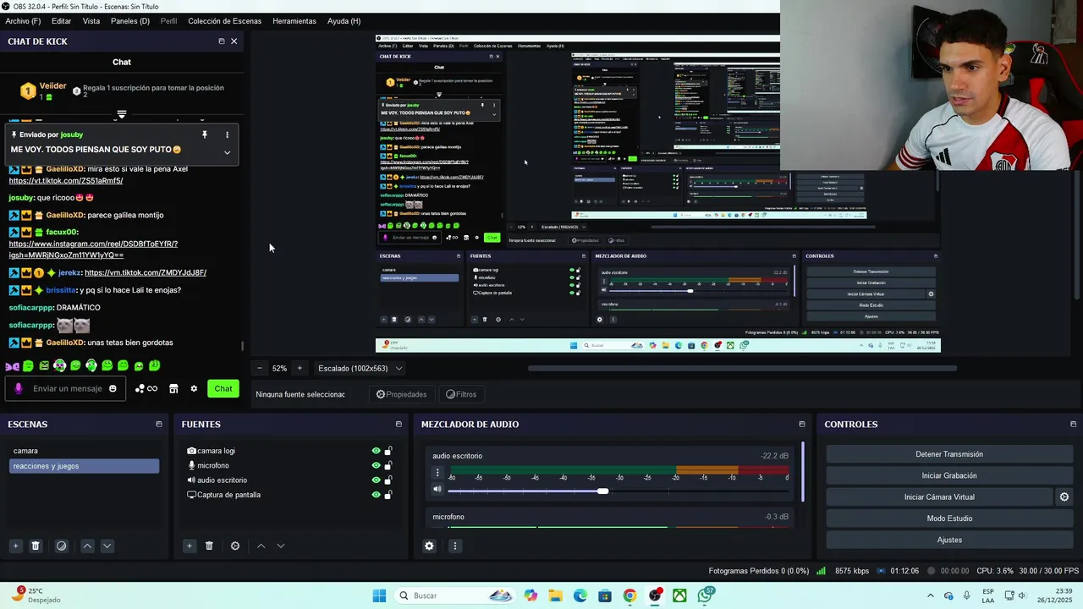
Task: Open the Paneles menu
Action: [x=130, y=21]
